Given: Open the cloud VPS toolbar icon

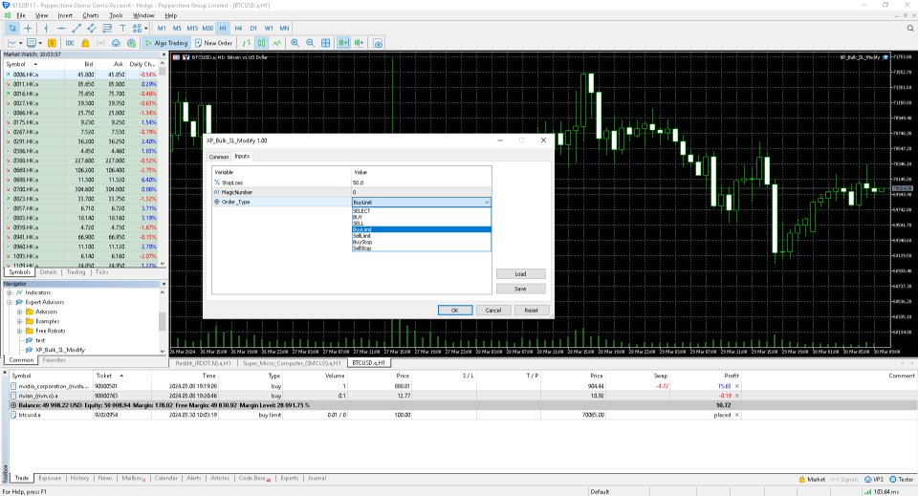Looking at the screenshot, I should [x=116, y=43].
